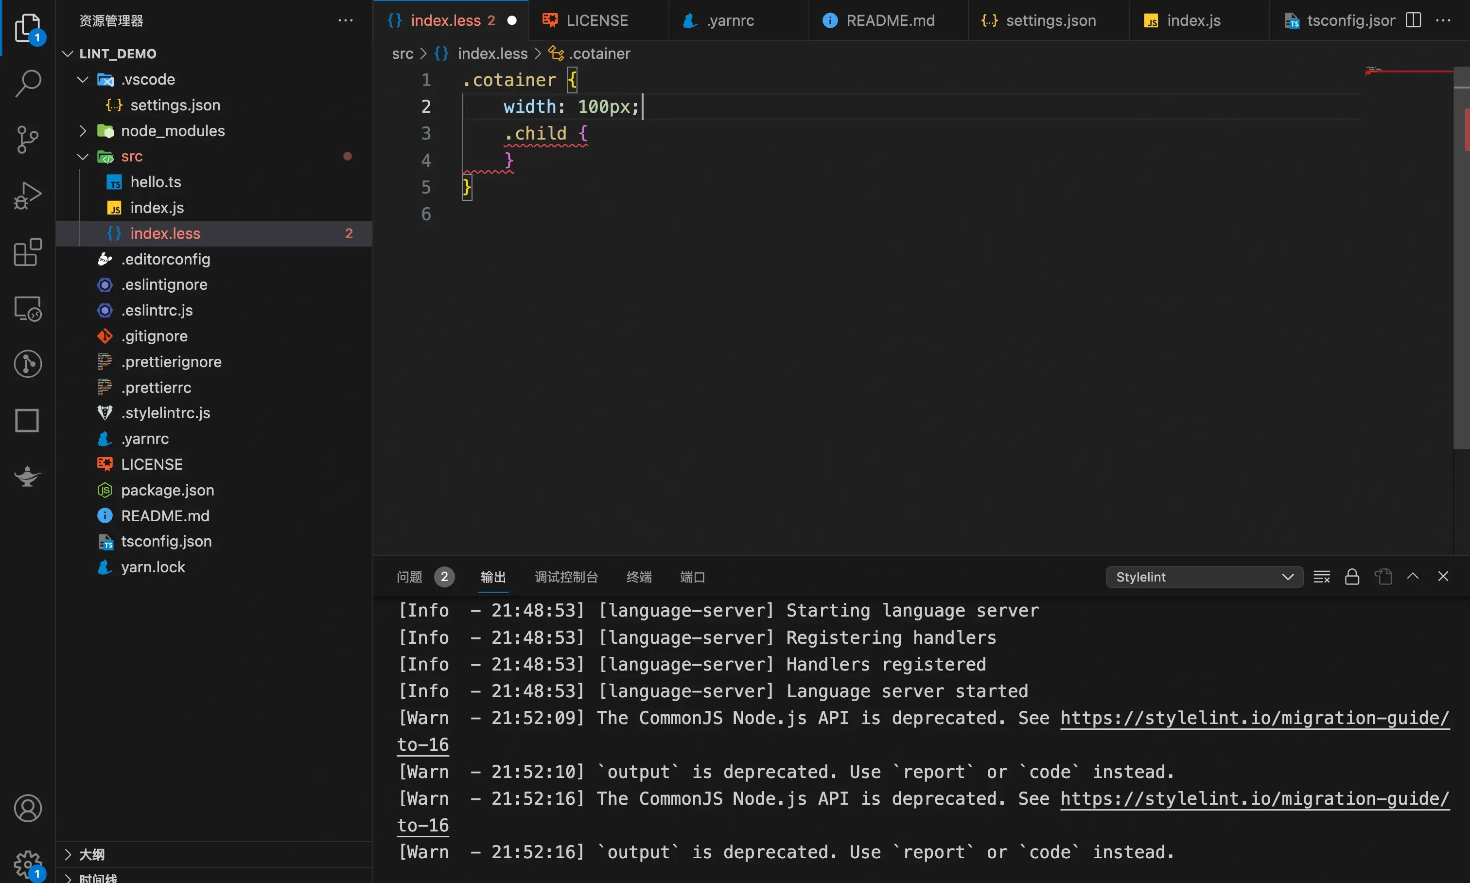Click the Accounts icon
Viewport: 1470px width, 883px height.
click(27, 808)
